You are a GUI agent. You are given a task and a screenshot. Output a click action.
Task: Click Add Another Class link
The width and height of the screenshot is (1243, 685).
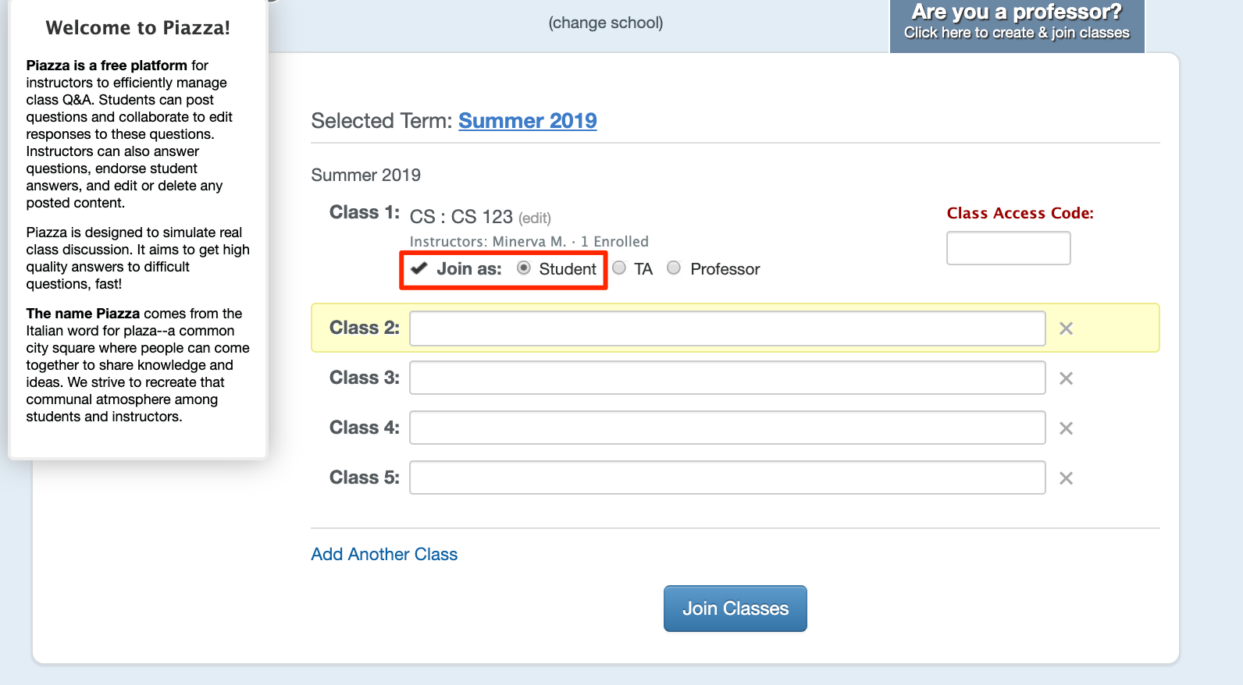point(384,554)
